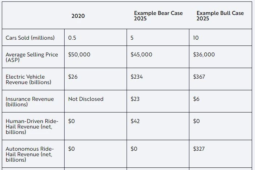Select the $327 autonomous revenue cell
Image resolution: width=255 pixels, height=170 pixels.
pos(199,149)
